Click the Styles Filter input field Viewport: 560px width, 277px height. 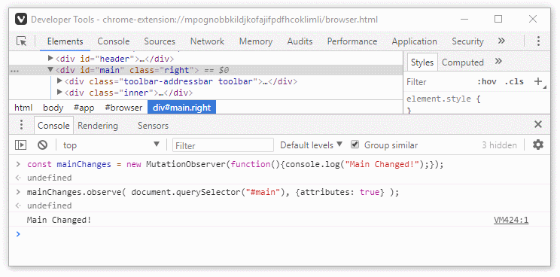440,82
